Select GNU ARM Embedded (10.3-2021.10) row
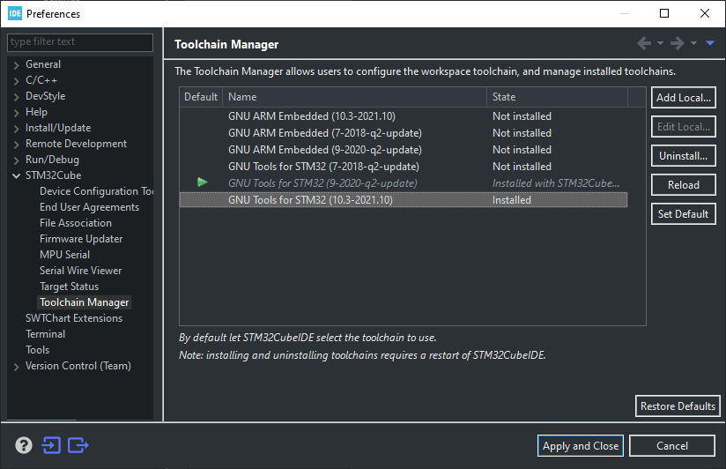The image size is (726, 469). 404,116
